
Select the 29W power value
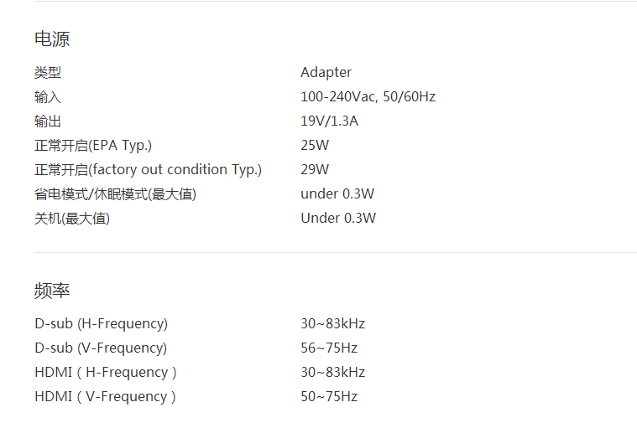[x=315, y=169]
